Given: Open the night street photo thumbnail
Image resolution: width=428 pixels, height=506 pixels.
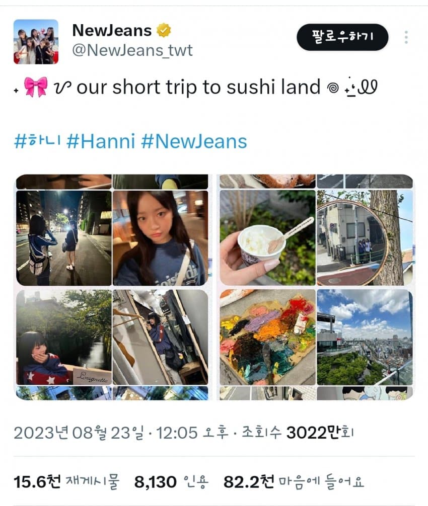Looking at the screenshot, I should [64, 238].
